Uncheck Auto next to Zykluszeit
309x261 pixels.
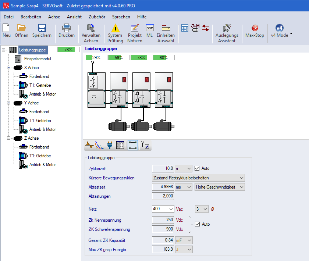click(x=197, y=168)
